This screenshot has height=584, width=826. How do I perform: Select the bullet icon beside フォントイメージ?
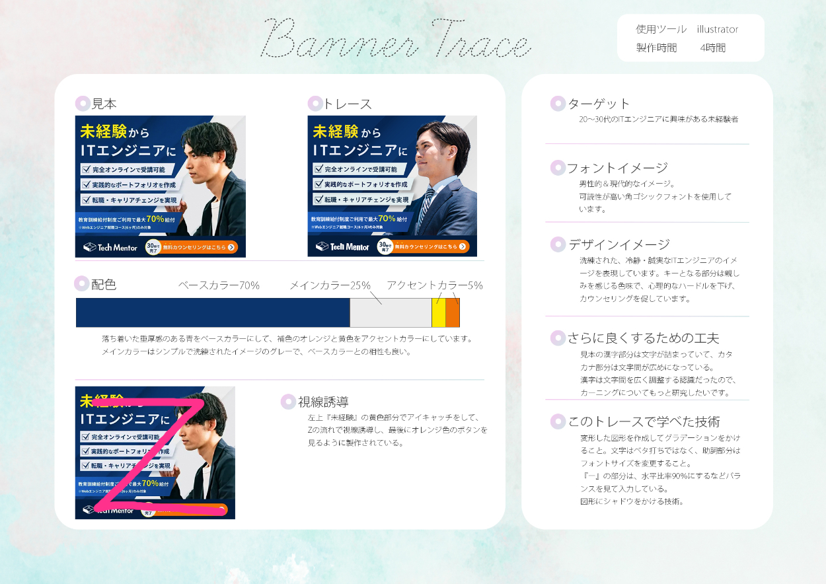click(x=558, y=168)
